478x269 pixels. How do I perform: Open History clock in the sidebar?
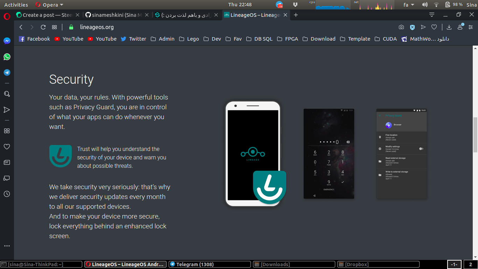(7, 194)
